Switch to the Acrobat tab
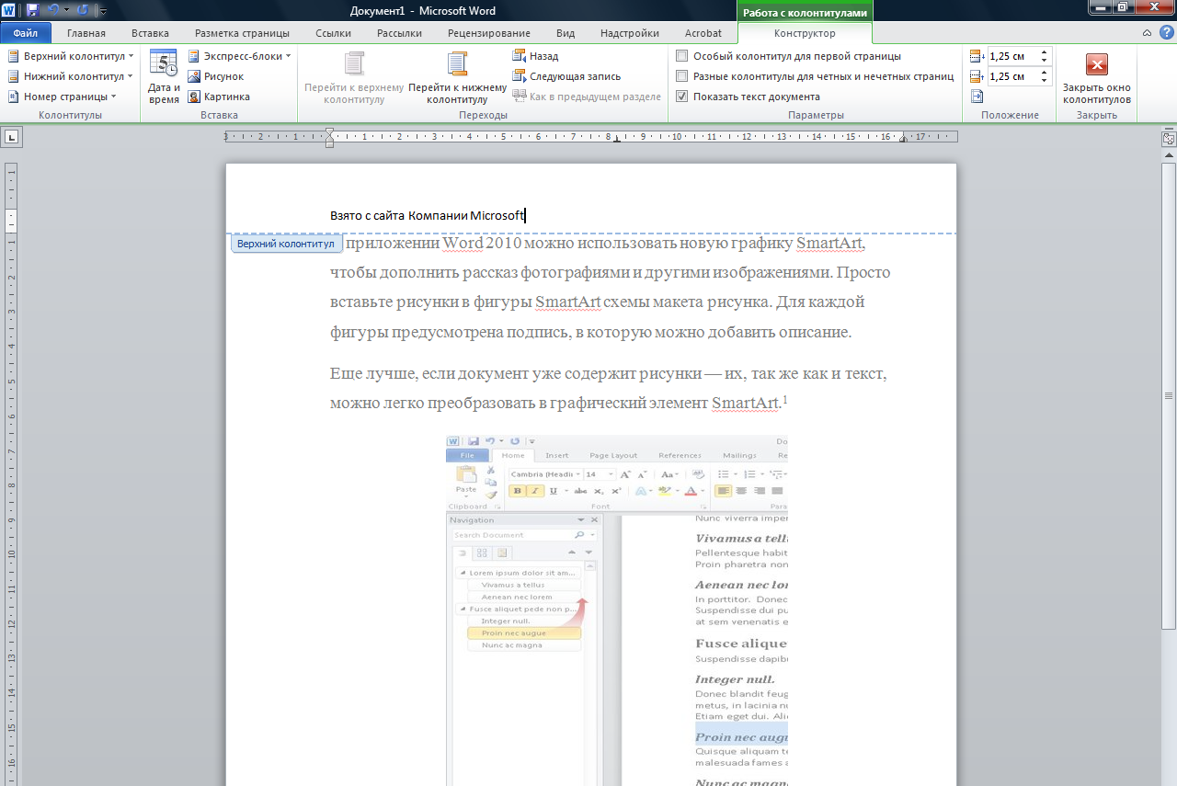Screen dimensions: 1177x786 click(703, 33)
